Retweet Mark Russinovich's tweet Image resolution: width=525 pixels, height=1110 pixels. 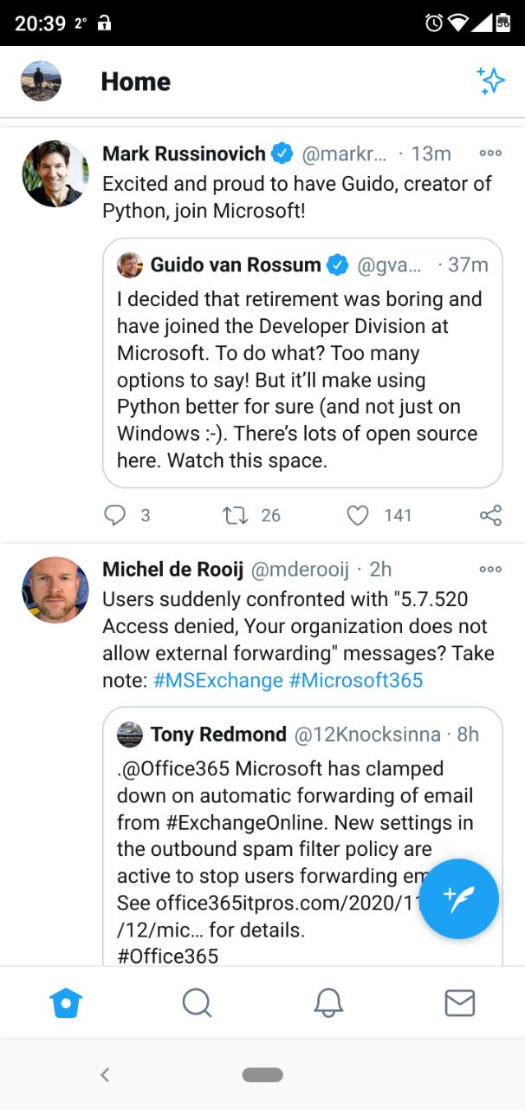(x=235, y=515)
